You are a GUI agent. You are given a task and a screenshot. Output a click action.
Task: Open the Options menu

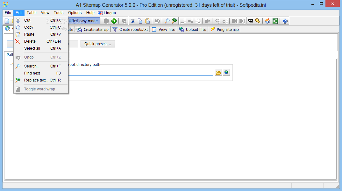pos(75,13)
